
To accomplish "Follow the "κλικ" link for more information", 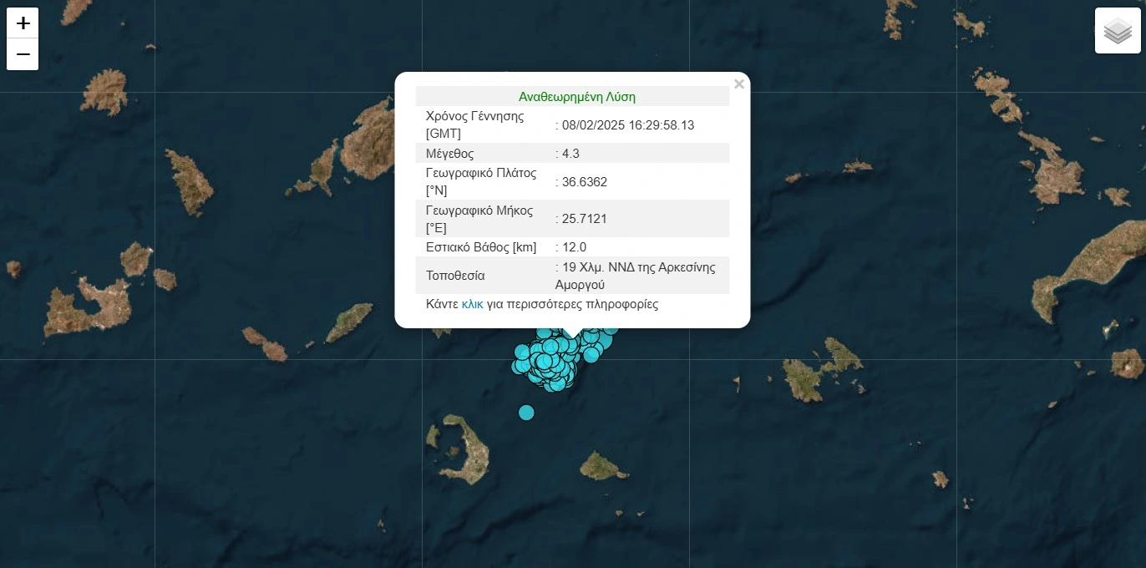I will [472, 304].
